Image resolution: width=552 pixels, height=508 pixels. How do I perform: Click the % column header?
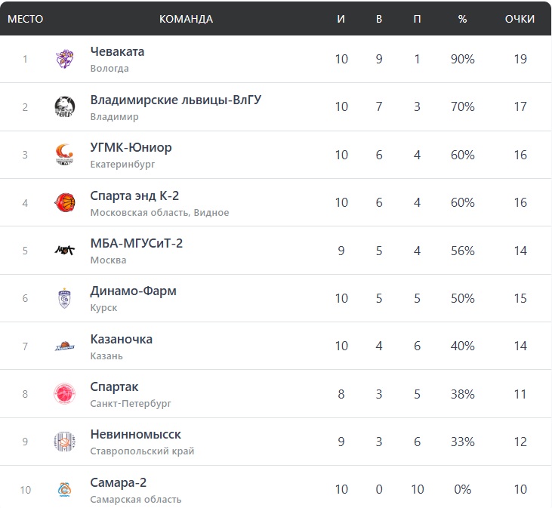click(x=462, y=19)
